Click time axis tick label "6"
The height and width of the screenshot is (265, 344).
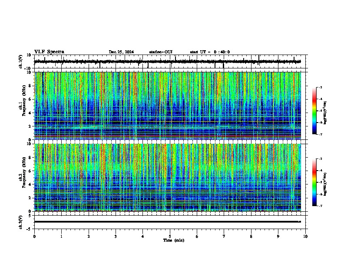(x=197, y=236)
